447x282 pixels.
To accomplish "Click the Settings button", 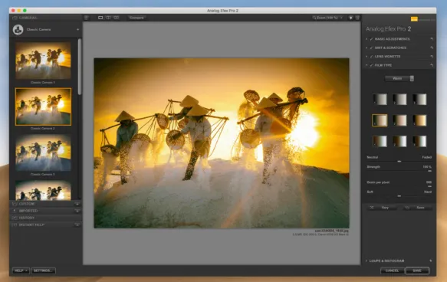I will 43,271.
